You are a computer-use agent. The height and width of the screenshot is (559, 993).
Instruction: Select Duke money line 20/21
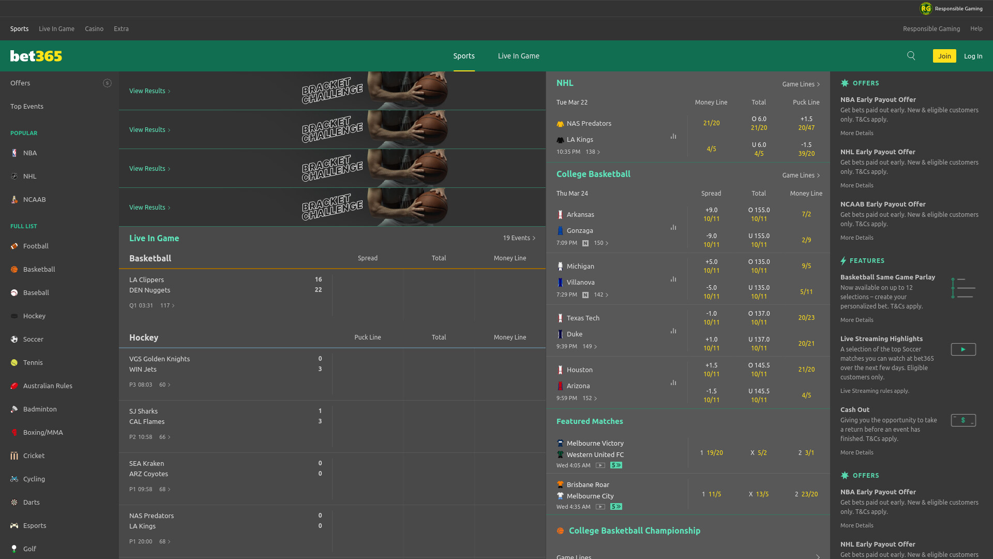pyautogui.click(x=806, y=344)
